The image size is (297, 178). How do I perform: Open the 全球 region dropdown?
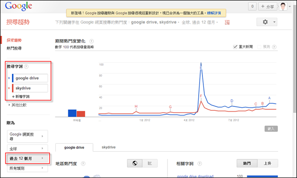pyautogui.click(x=28, y=148)
